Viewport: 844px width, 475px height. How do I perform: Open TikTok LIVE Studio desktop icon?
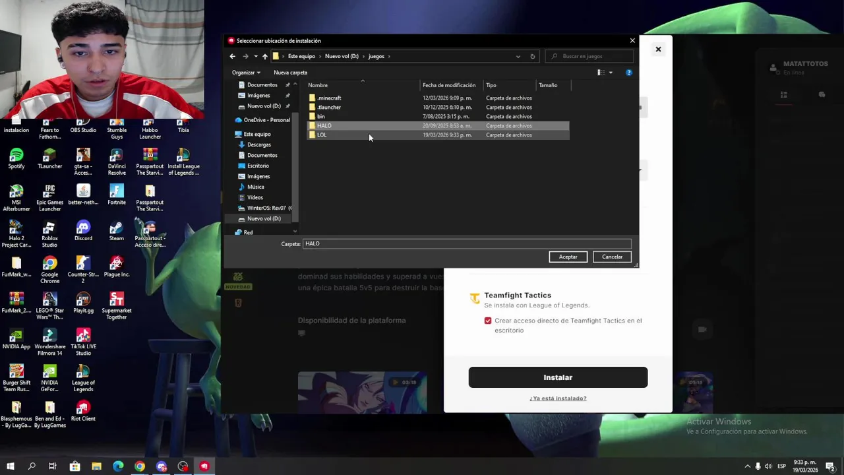tap(83, 342)
